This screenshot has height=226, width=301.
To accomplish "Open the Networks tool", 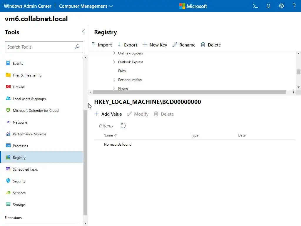I will click(x=42, y=122).
